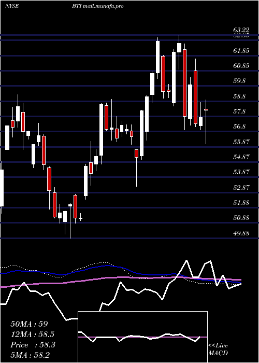Select the 52.87 price axis label

pos(241,188)
